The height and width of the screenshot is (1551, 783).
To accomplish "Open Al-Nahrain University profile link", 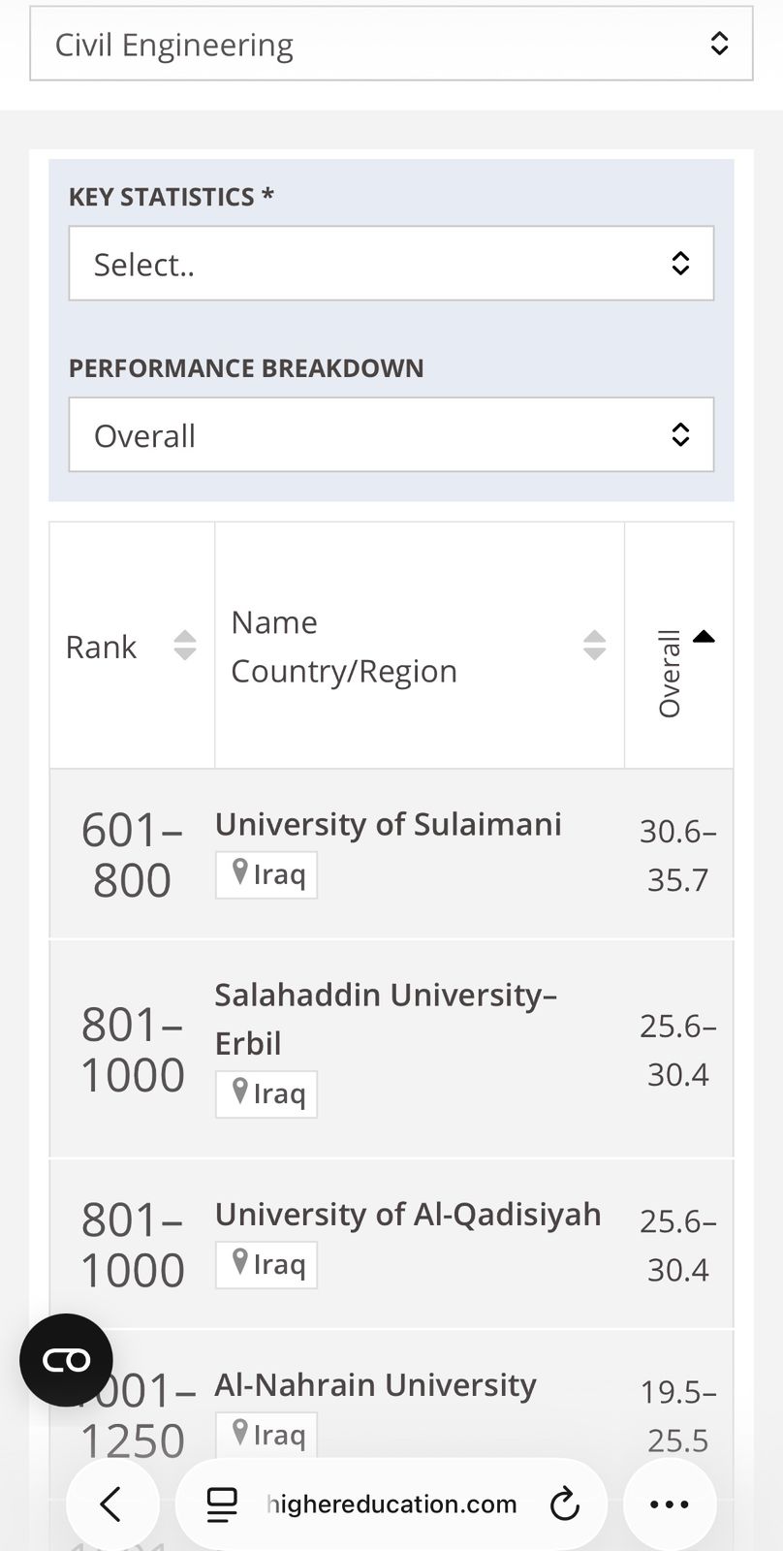I will [x=375, y=1385].
